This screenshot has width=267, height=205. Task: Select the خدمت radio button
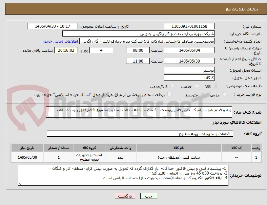197,86
